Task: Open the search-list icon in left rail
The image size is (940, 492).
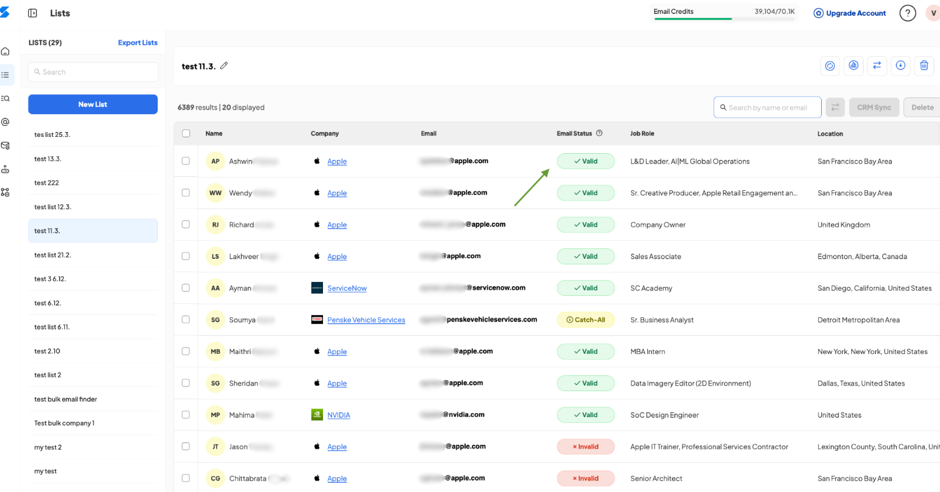Action: [5, 99]
